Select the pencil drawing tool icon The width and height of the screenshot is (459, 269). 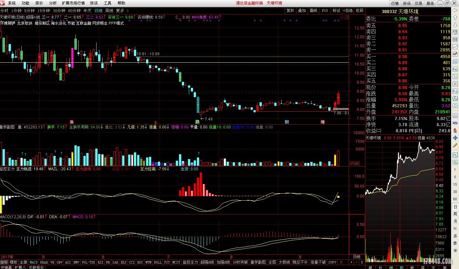click(455, 145)
